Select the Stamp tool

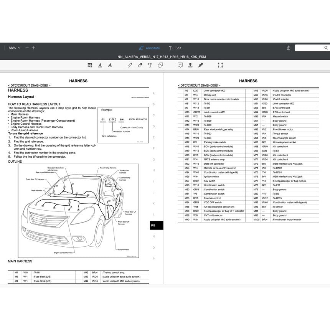point(190,65)
